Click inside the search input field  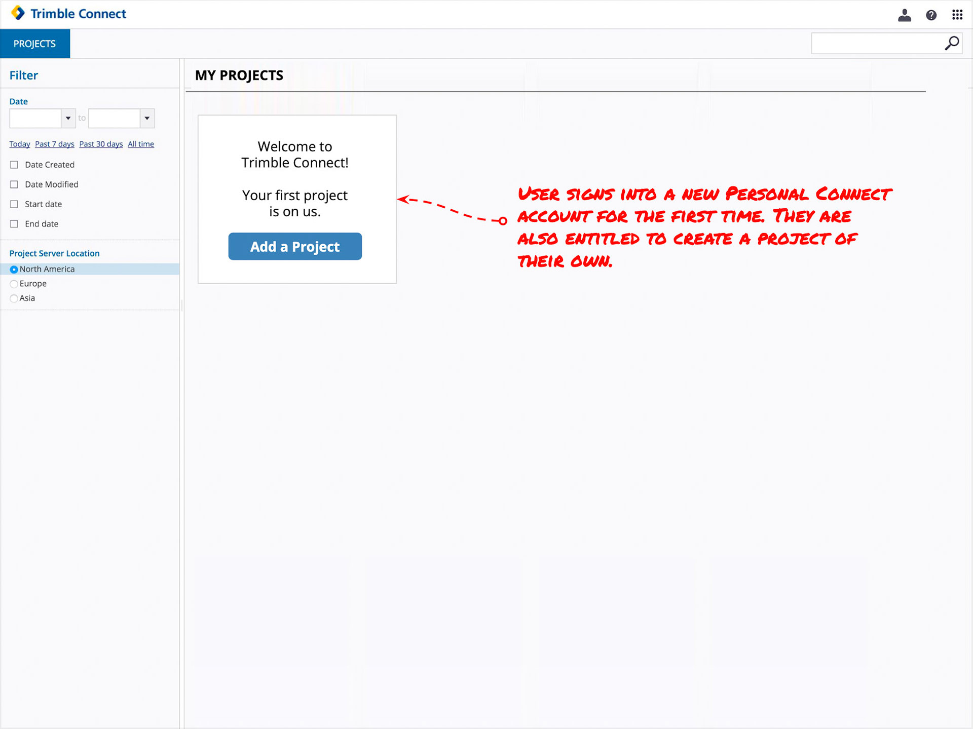[x=876, y=44]
